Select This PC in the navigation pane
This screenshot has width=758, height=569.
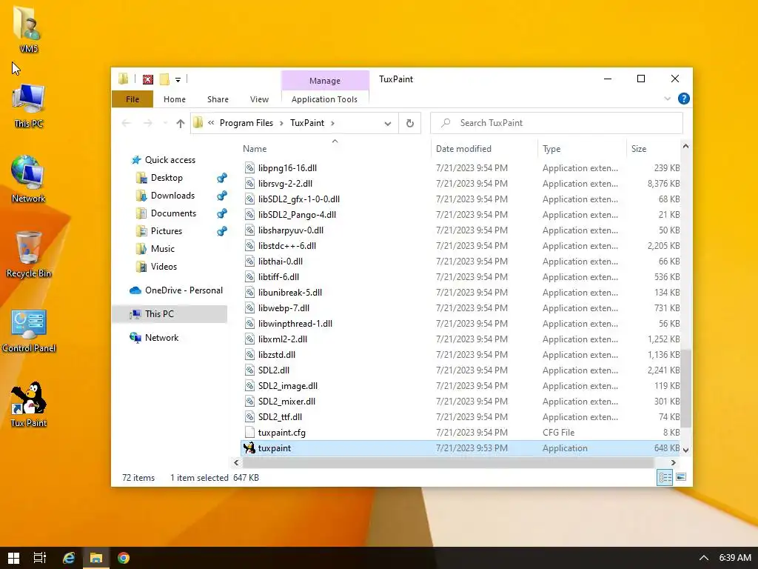[x=170, y=314]
